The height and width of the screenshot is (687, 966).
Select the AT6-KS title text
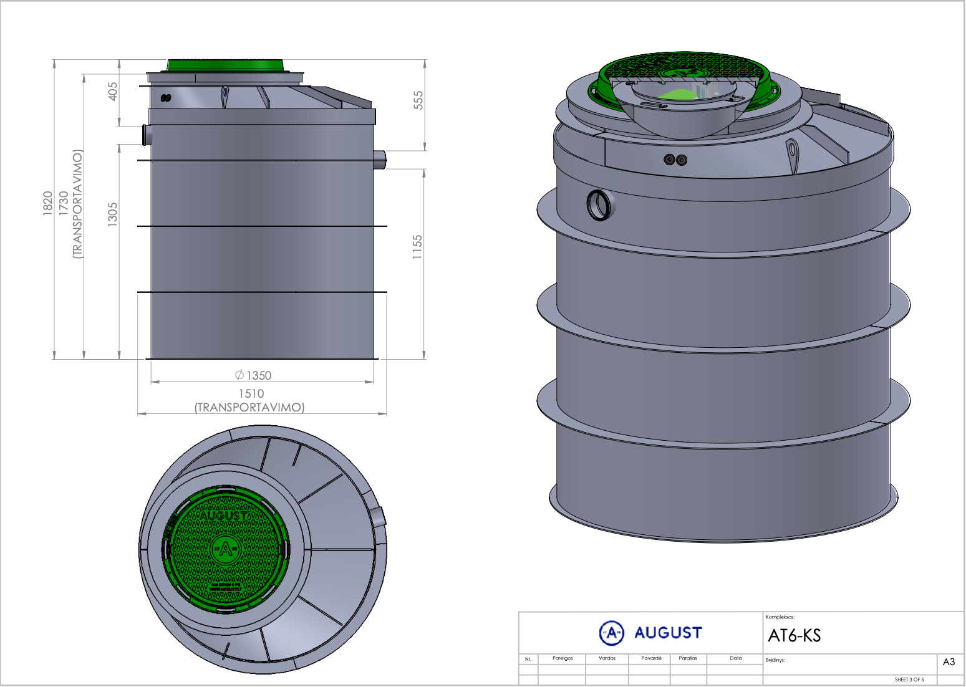pos(794,636)
